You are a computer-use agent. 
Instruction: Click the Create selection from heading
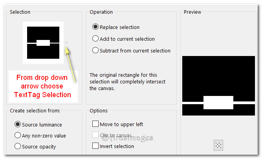pos(35,111)
